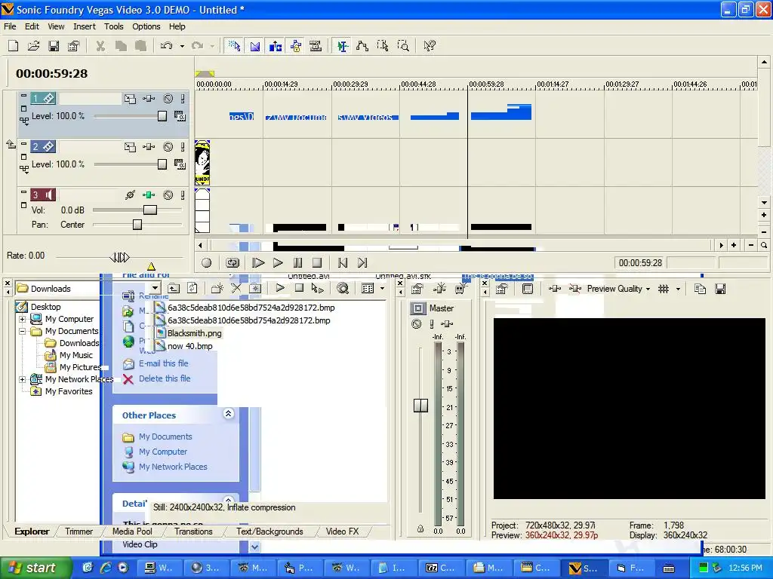
Task: Solo audio track 3
Action: [183, 195]
